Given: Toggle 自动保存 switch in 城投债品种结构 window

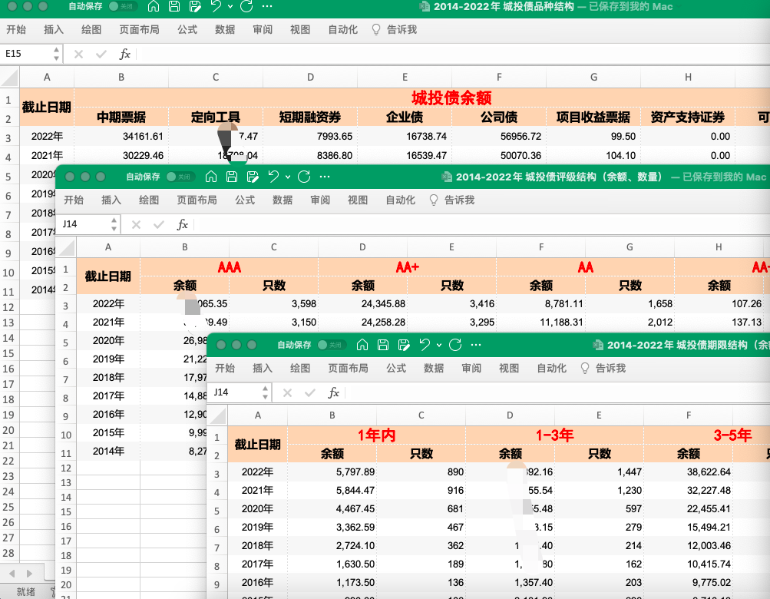Looking at the screenshot, I should click(122, 7).
